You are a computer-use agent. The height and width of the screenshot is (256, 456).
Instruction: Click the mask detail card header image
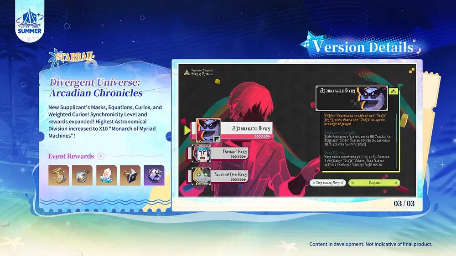352,98
